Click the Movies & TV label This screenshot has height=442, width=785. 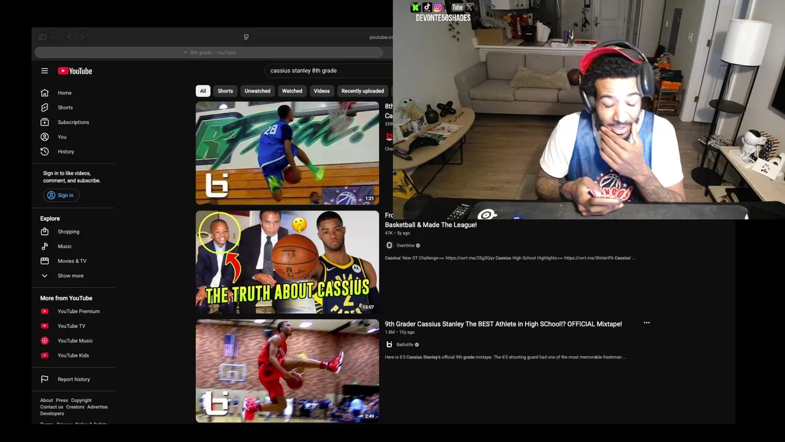coord(72,261)
